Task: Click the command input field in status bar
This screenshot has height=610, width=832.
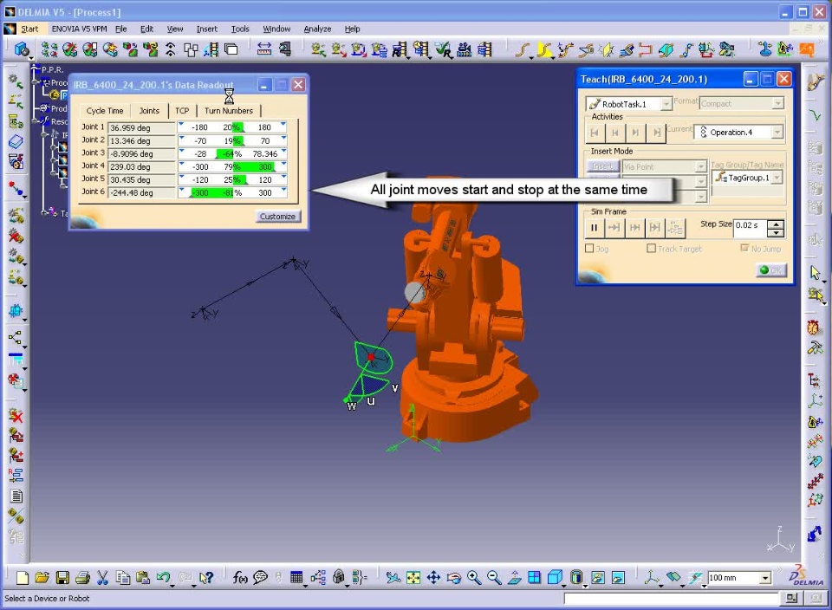Action: (671, 599)
